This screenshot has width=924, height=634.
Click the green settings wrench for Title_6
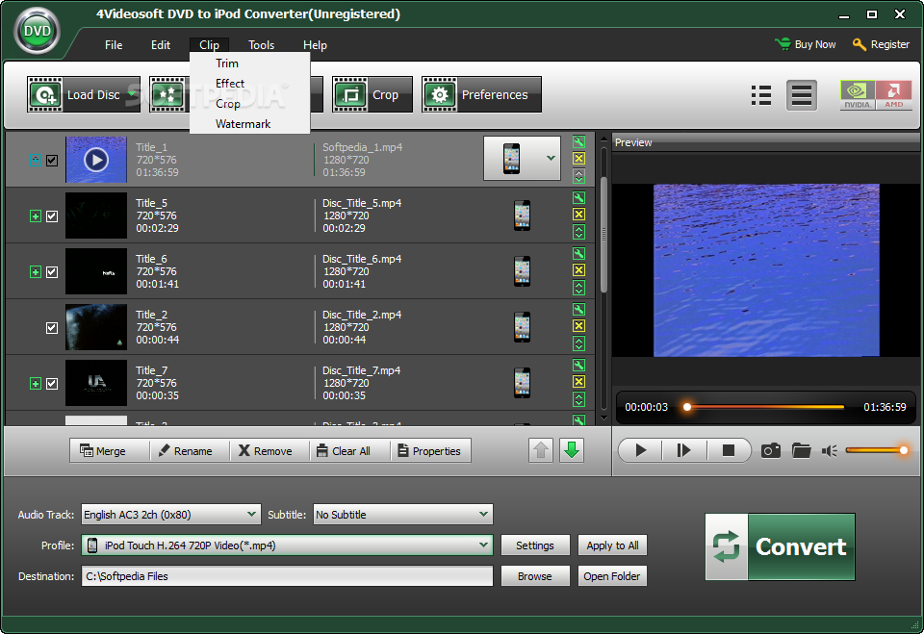pos(578,253)
